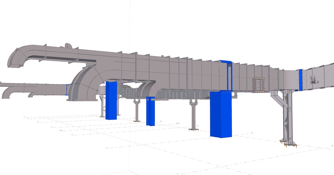Select the blue bolted flange joint at right
The width and height of the screenshot is (334, 175).
pyautogui.click(x=300, y=80)
